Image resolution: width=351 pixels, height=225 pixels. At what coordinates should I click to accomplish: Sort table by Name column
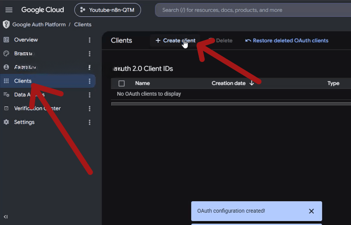tap(143, 83)
